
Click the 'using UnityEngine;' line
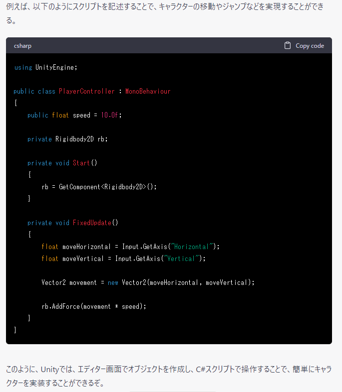pos(45,68)
